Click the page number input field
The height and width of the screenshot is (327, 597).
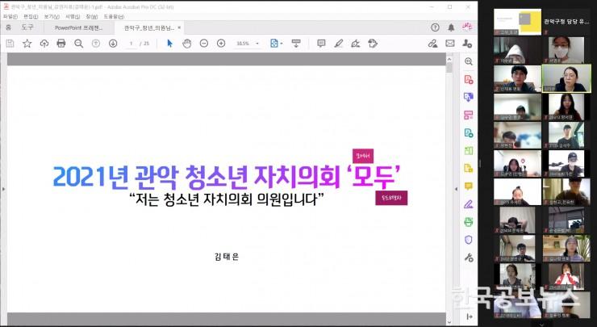click(131, 44)
